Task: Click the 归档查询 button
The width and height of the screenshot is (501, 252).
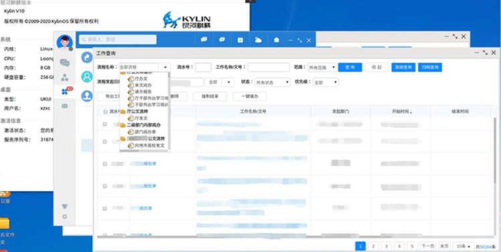Action: tap(430, 68)
